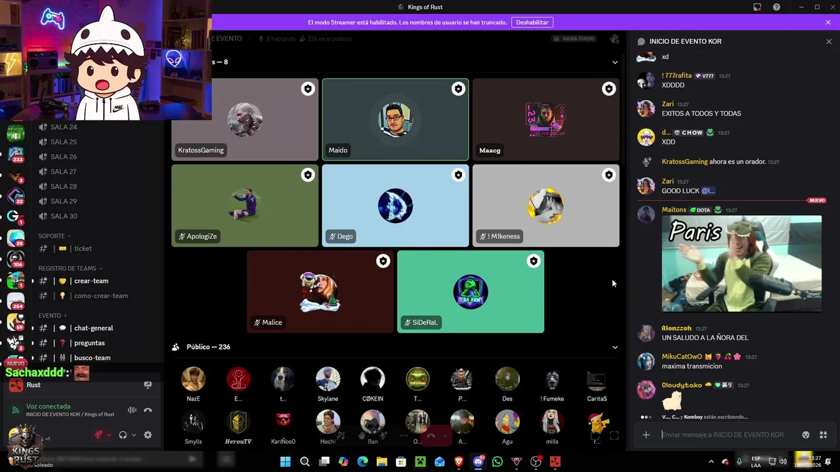Close the INICIO DE EVENTO KOR chat panel

(x=829, y=41)
